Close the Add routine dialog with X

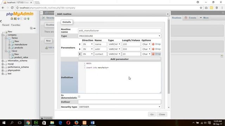[x=168, y=14]
